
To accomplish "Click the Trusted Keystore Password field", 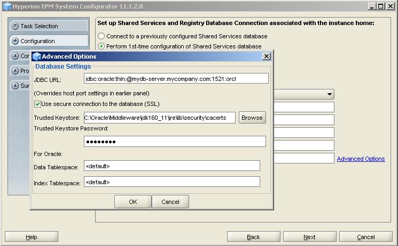I will 175,142.
